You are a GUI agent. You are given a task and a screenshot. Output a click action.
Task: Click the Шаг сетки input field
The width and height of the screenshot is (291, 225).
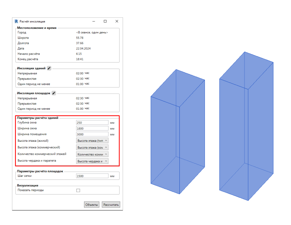coord(92,176)
